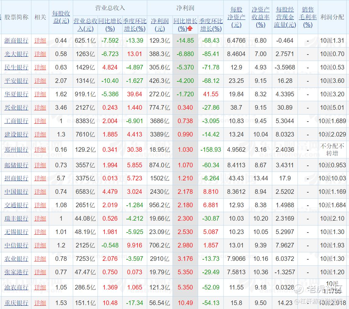Open the 华夏银行 stock link
This screenshot has height=309, width=349.
[x=16, y=94]
